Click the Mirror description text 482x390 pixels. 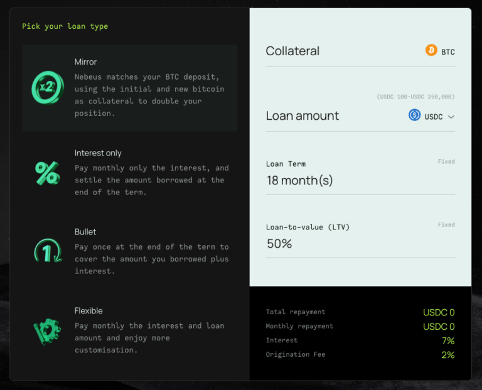point(149,95)
